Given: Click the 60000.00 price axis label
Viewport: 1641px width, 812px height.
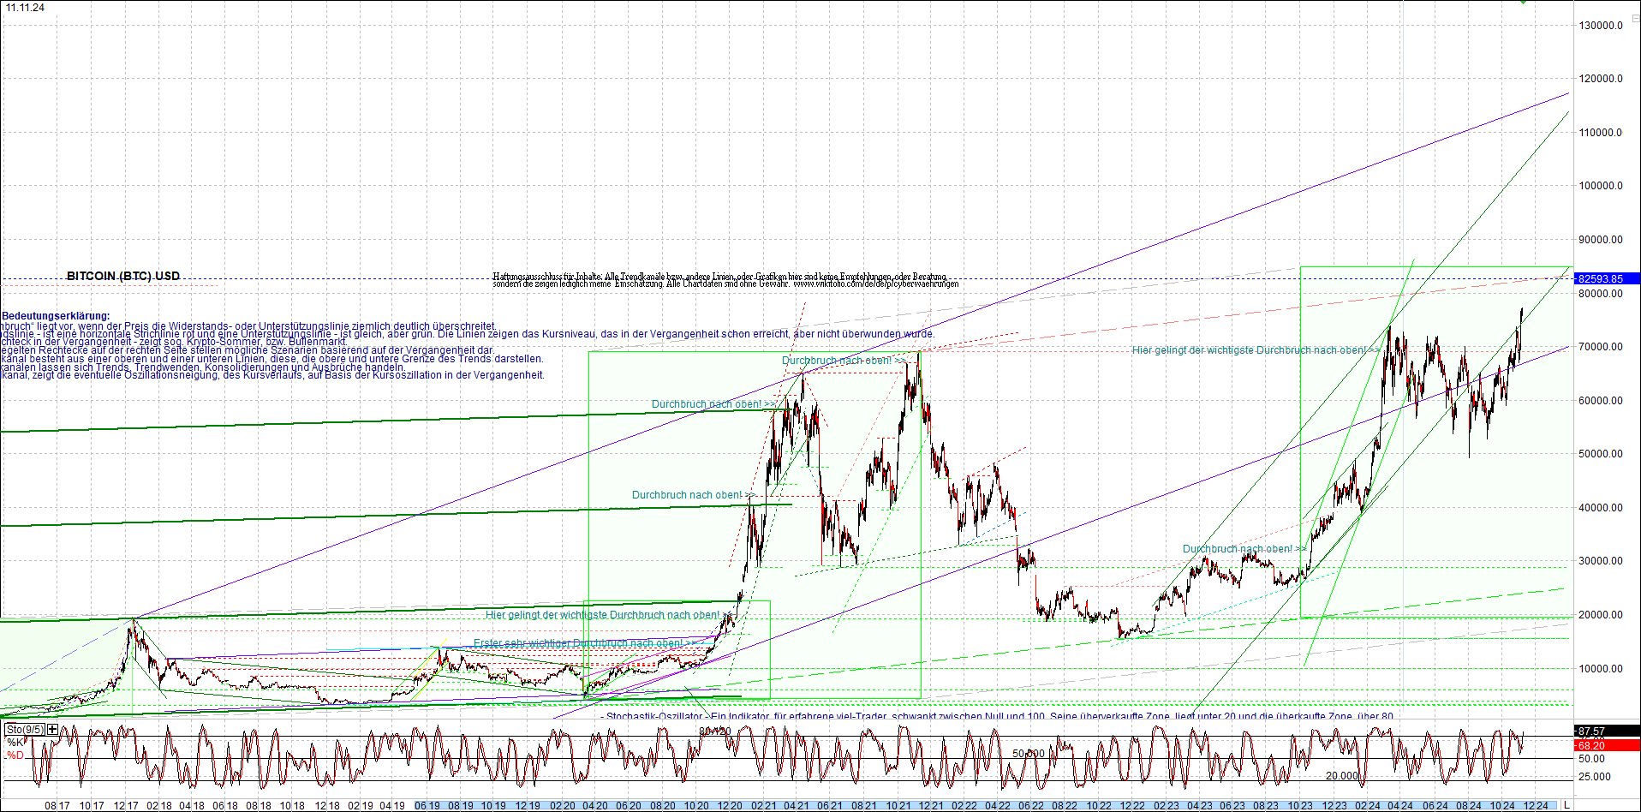Looking at the screenshot, I should 1601,401.
